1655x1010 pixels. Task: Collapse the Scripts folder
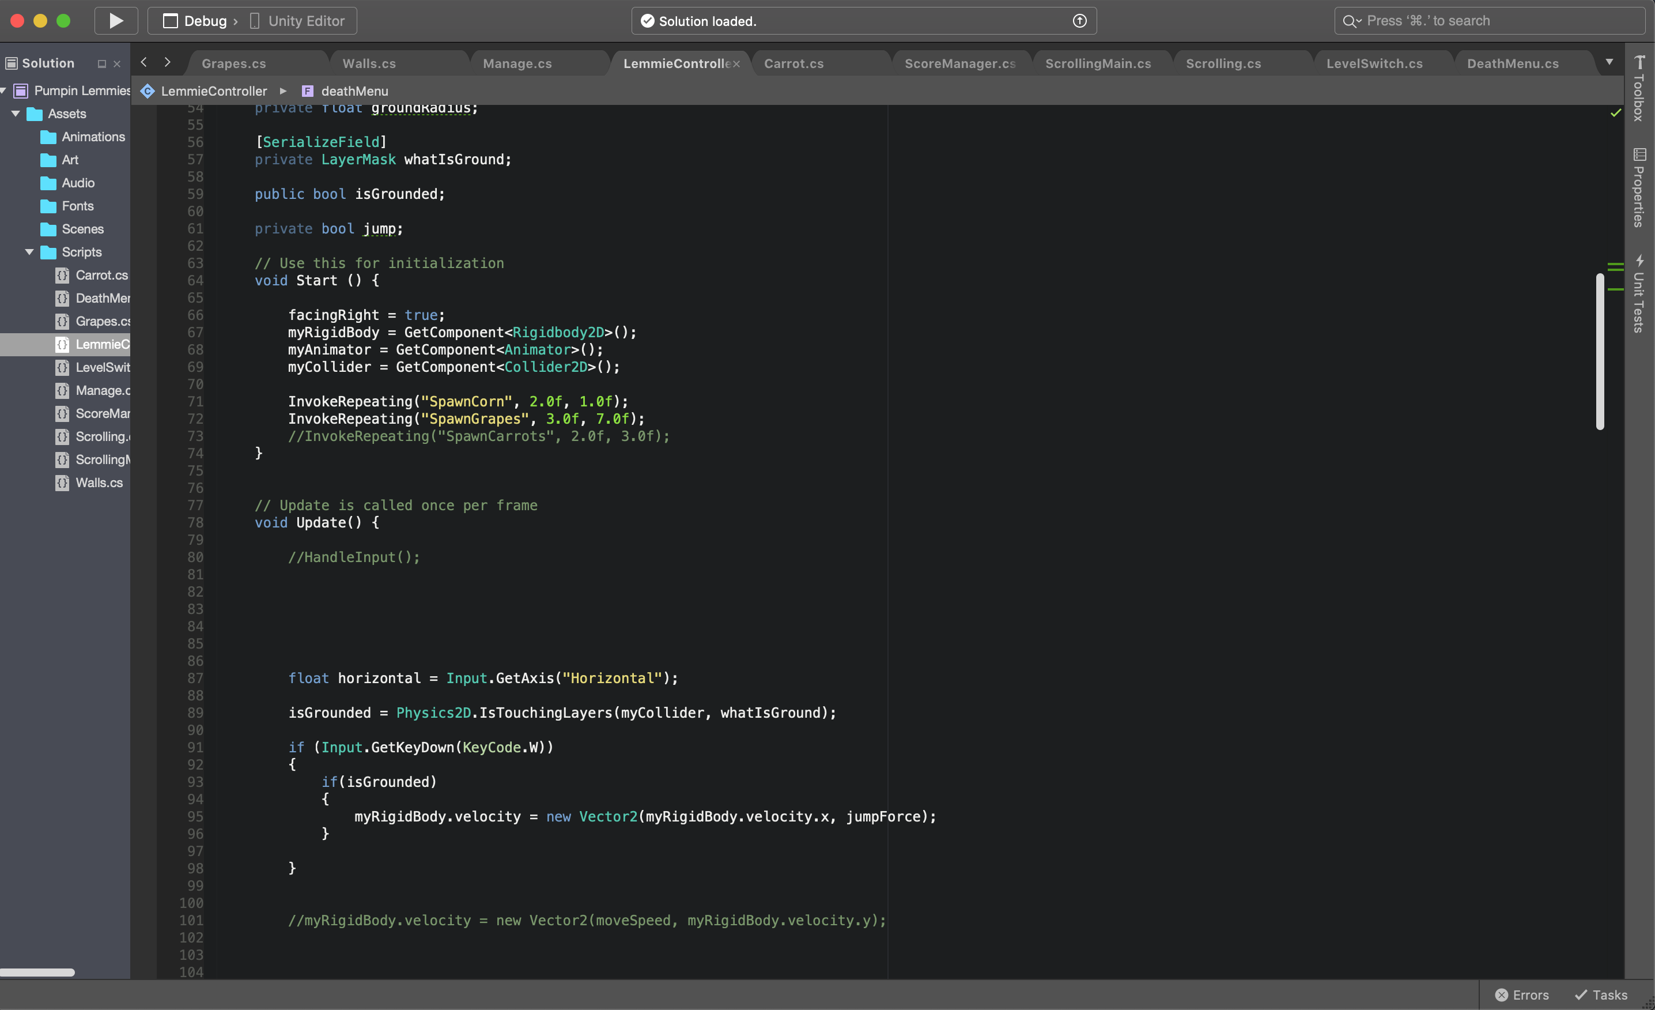tap(29, 252)
